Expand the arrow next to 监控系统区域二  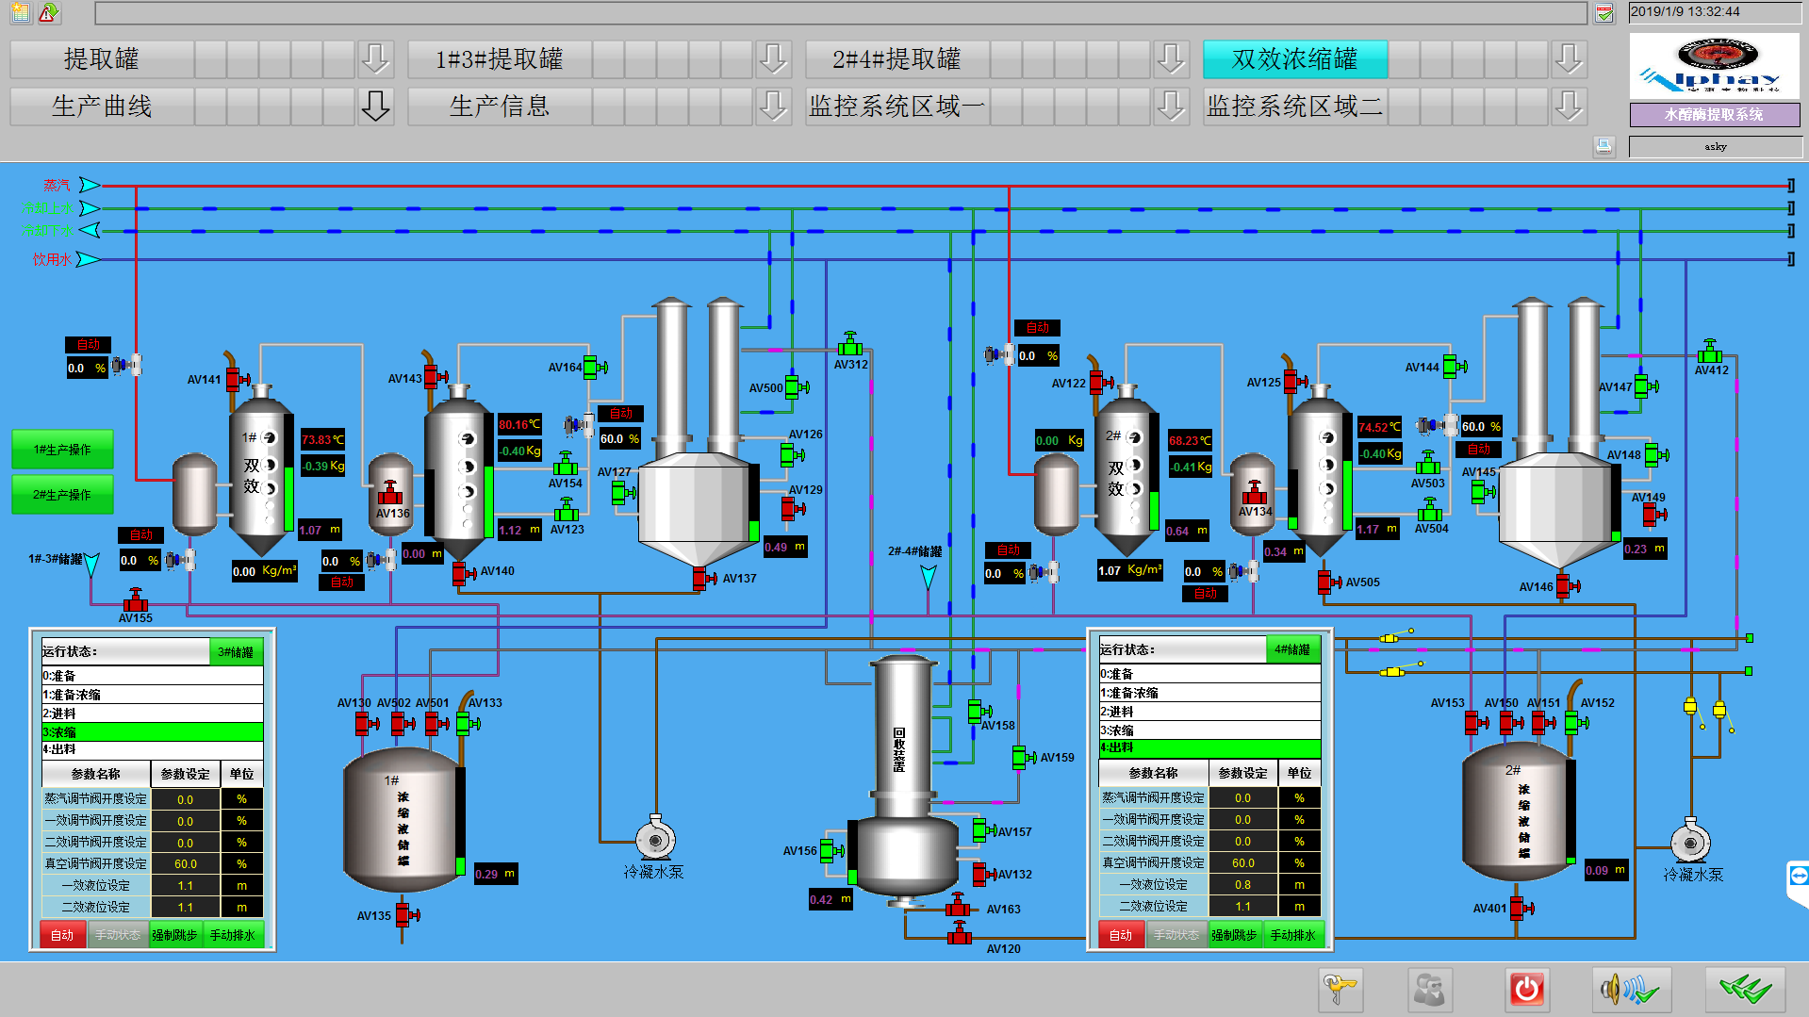(x=1569, y=106)
